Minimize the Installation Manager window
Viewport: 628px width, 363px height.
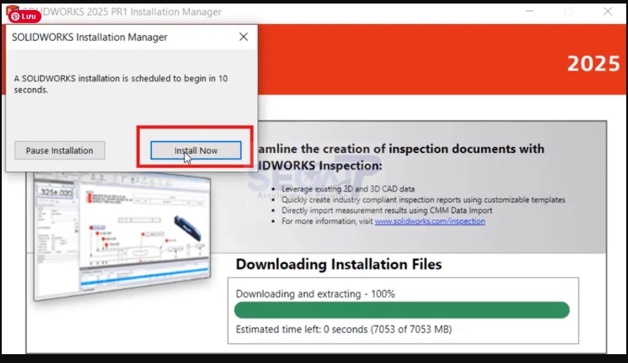pyautogui.click(x=529, y=11)
